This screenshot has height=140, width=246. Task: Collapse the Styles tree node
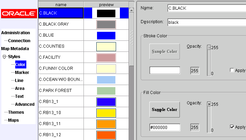pos(5,57)
